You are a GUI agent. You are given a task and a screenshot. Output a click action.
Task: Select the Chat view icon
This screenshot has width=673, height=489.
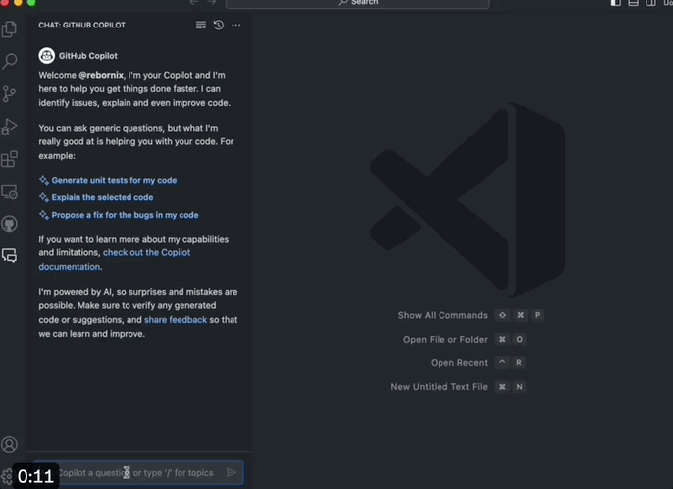pyautogui.click(x=9, y=255)
